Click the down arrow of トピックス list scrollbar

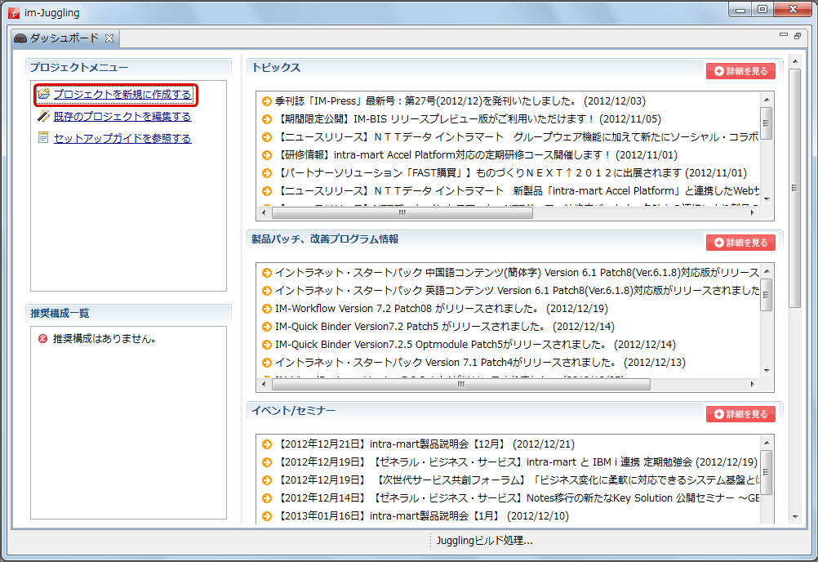767,198
